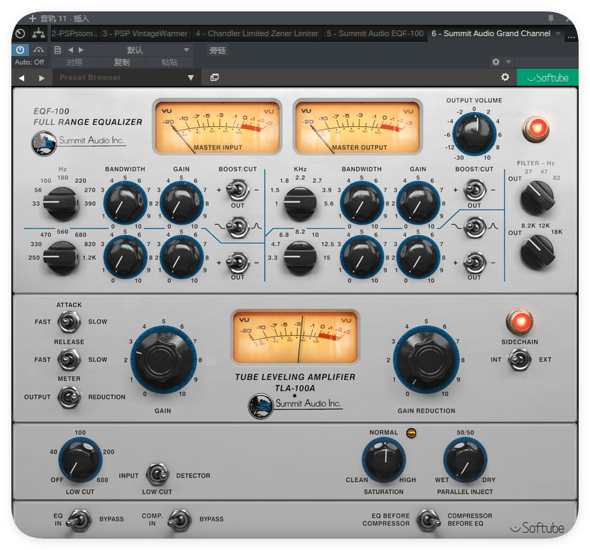Click the green Softube logo button
Screen dimensions: 590x550
pos(547,77)
